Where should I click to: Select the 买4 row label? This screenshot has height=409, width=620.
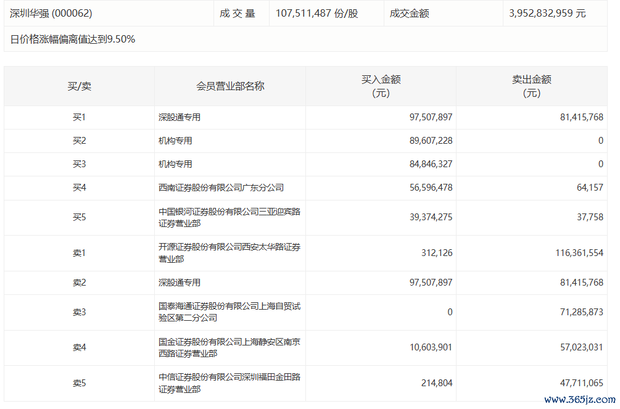coord(80,188)
